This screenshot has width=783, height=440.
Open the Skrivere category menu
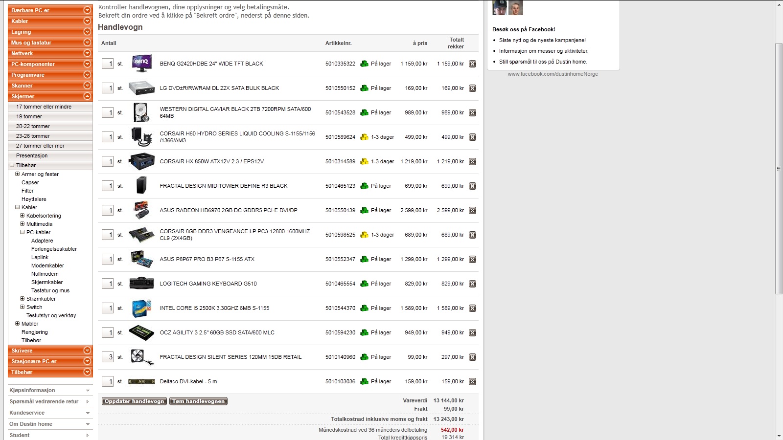tap(50, 351)
